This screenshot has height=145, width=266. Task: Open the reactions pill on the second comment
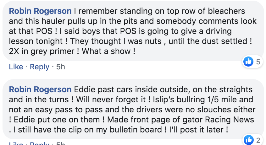pos(252,140)
